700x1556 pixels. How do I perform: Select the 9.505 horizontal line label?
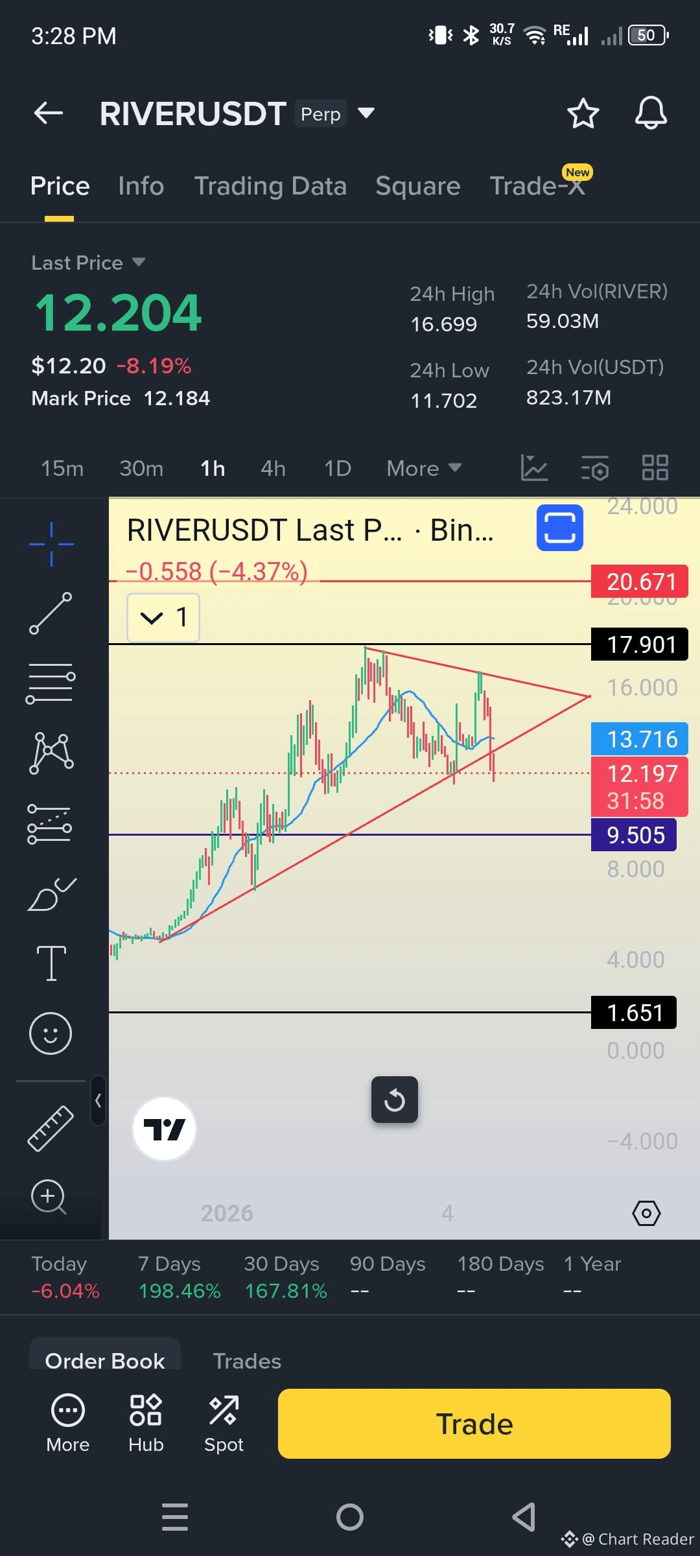pyautogui.click(x=634, y=835)
